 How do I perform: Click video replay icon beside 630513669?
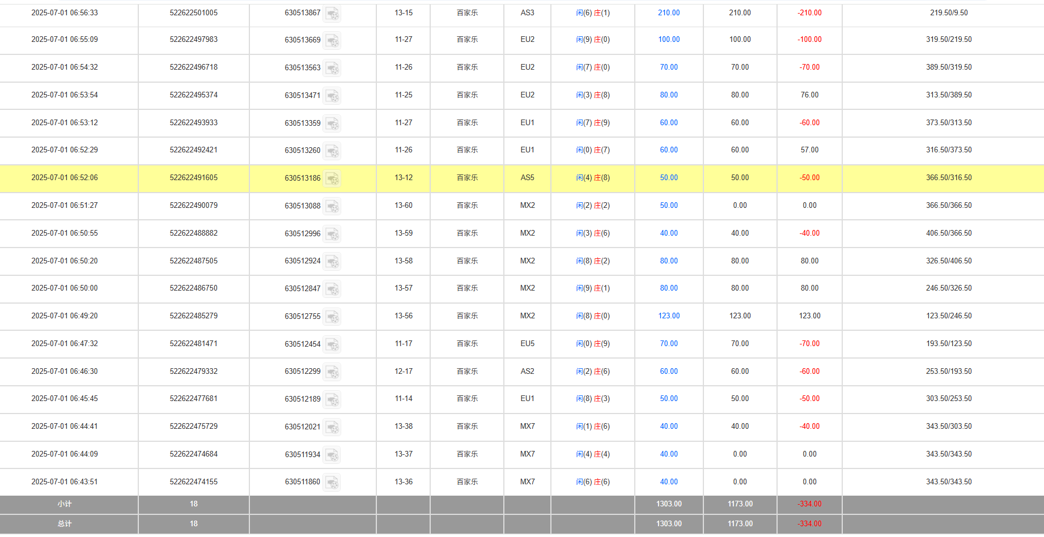pos(332,41)
